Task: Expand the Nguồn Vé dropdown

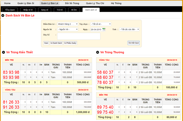Action: point(68,29)
